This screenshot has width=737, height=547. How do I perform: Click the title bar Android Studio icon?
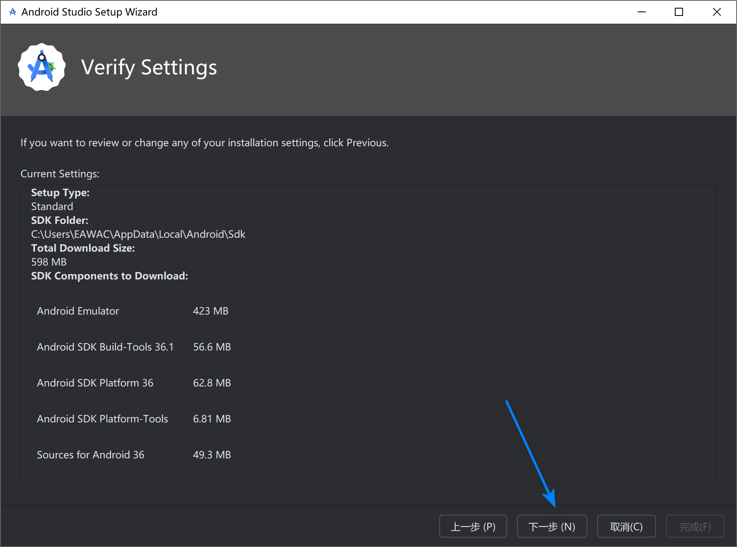(x=13, y=12)
